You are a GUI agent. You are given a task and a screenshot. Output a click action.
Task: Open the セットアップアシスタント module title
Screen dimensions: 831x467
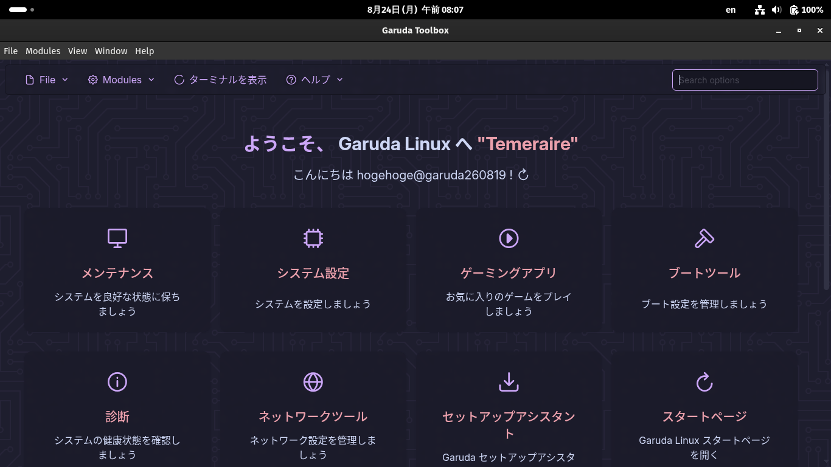(x=509, y=424)
